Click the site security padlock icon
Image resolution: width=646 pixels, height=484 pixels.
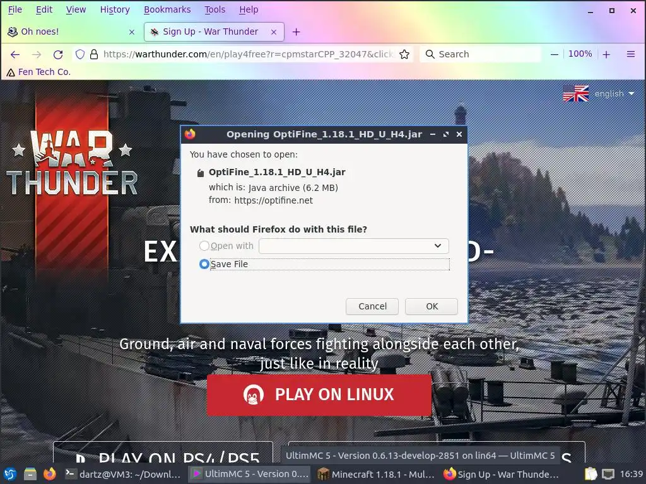[x=94, y=54]
